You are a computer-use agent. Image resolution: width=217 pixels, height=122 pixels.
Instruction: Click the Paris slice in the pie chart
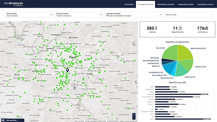pos(170,53)
